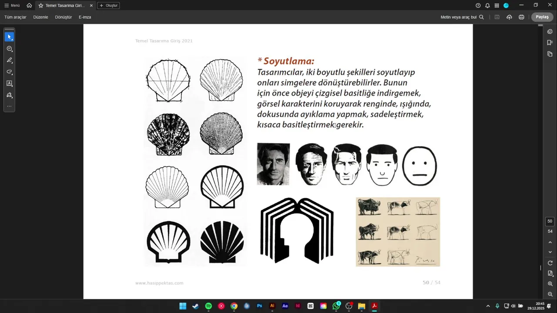Zoom out using right rail minus magnifier

click(x=550, y=294)
